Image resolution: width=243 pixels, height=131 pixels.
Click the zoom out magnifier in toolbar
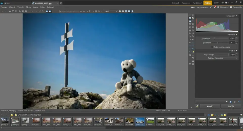(x=123, y=11)
